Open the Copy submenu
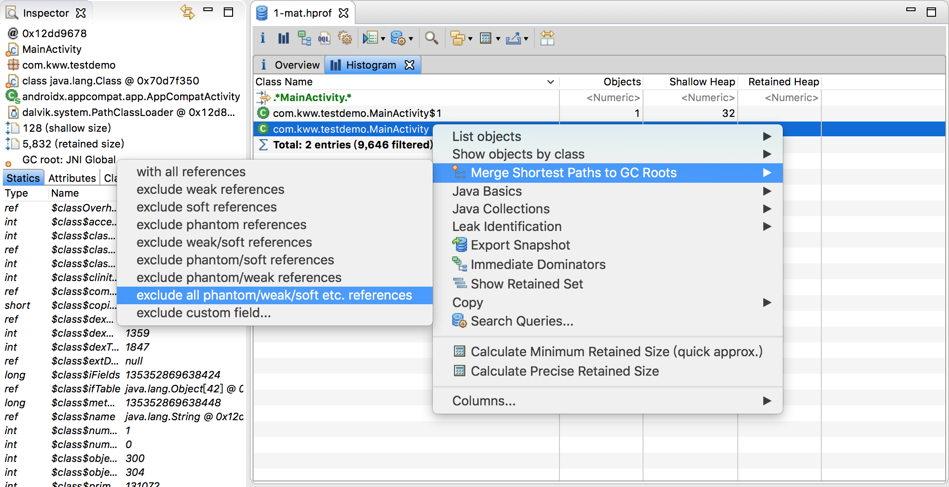 point(608,302)
